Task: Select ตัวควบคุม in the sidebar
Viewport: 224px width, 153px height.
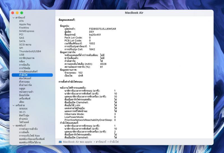Action: [x=24, y=82]
